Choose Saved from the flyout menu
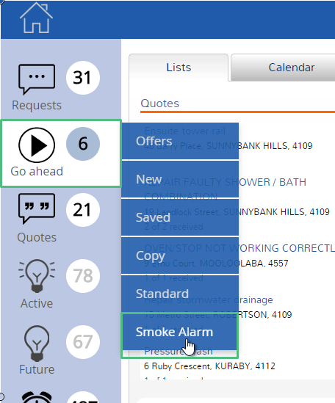Viewport: 335px width, 403px height. coord(180,217)
